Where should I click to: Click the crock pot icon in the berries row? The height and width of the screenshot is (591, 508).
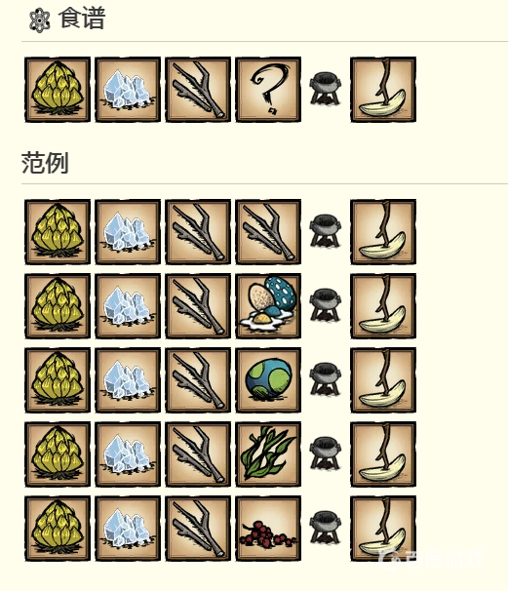(326, 528)
